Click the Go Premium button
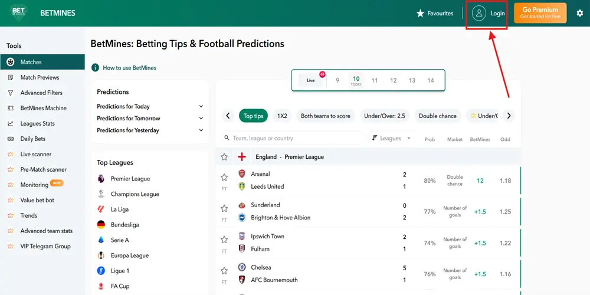590x295 pixels. 540,13
